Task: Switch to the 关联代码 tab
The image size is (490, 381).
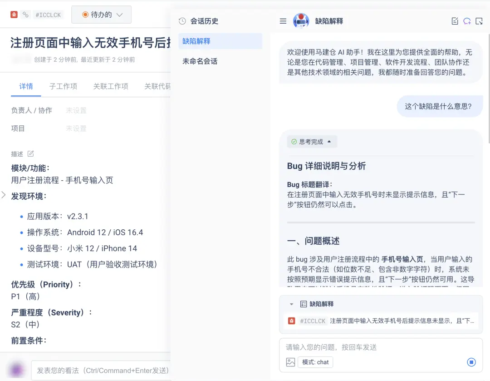Action: (x=157, y=86)
